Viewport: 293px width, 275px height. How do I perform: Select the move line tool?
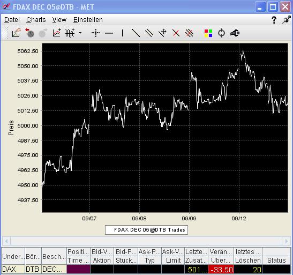coord(162,33)
